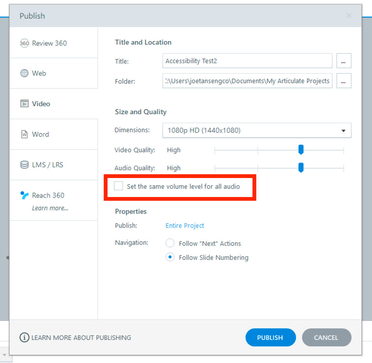
Task: Click the info icon beside Learn More
Action: pos(24,338)
